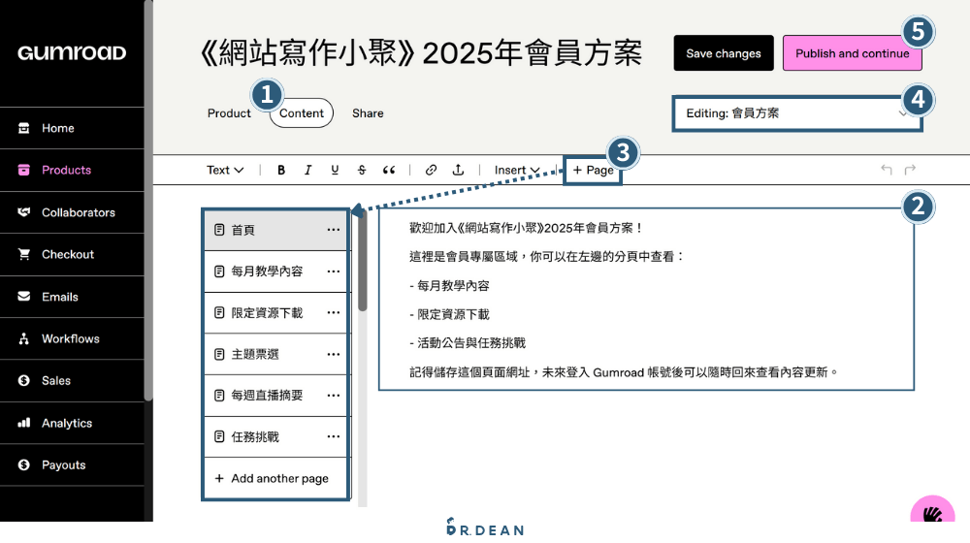Select the 任務挑戰 page
Image resolution: width=970 pixels, height=543 pixels.
tap(276, 436)
